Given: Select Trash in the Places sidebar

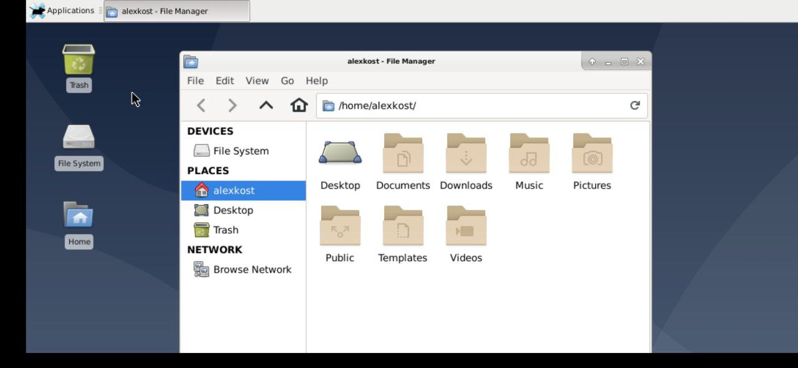Looking at the screenshot, I should 243,230.
